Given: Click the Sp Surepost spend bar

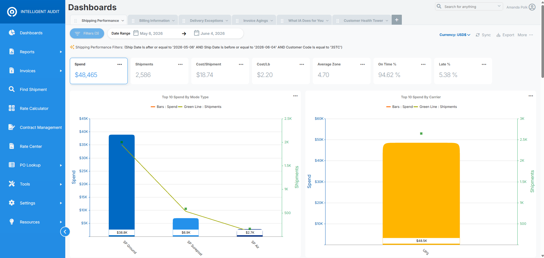Looking at the screenshot, I should coord(186,227).
